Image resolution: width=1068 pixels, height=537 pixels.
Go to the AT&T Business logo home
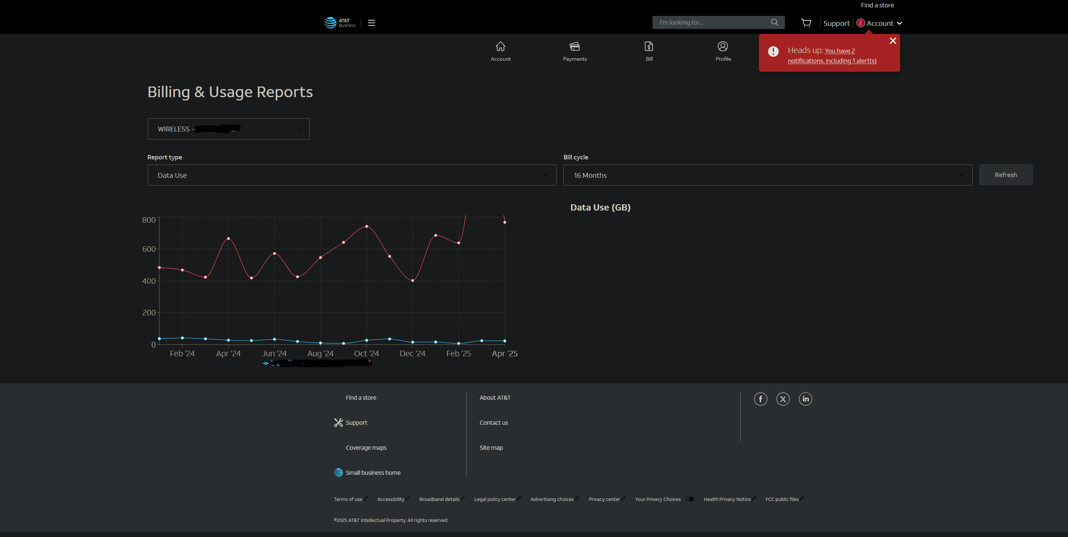click(340, 23)
